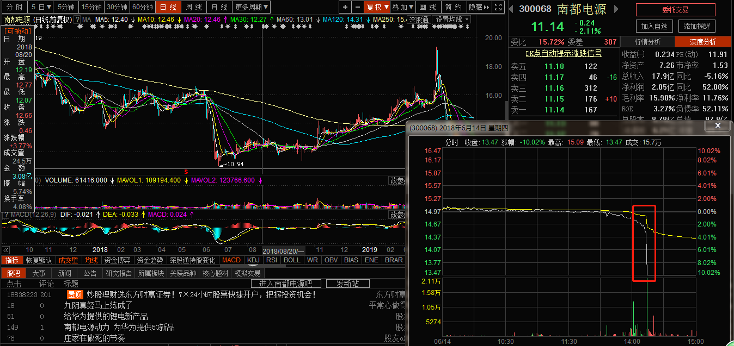Click 改参数 for the VOLUME panel
Viewport: 734px width, 346px height.
pos(397,180)
